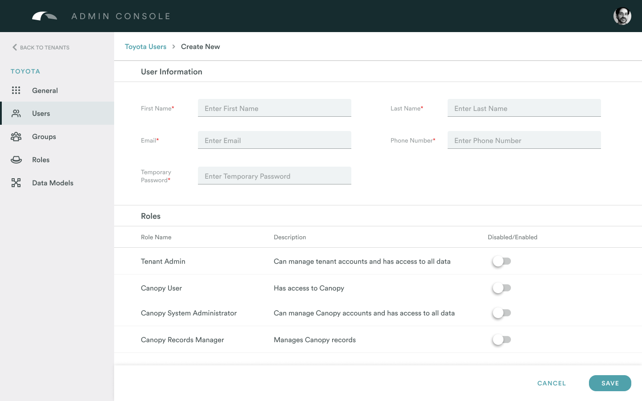Screen dimensions: 642x401
Task: Click the Create New breadcrumb text
Action: pyautogui.click(x=200, y=47)
